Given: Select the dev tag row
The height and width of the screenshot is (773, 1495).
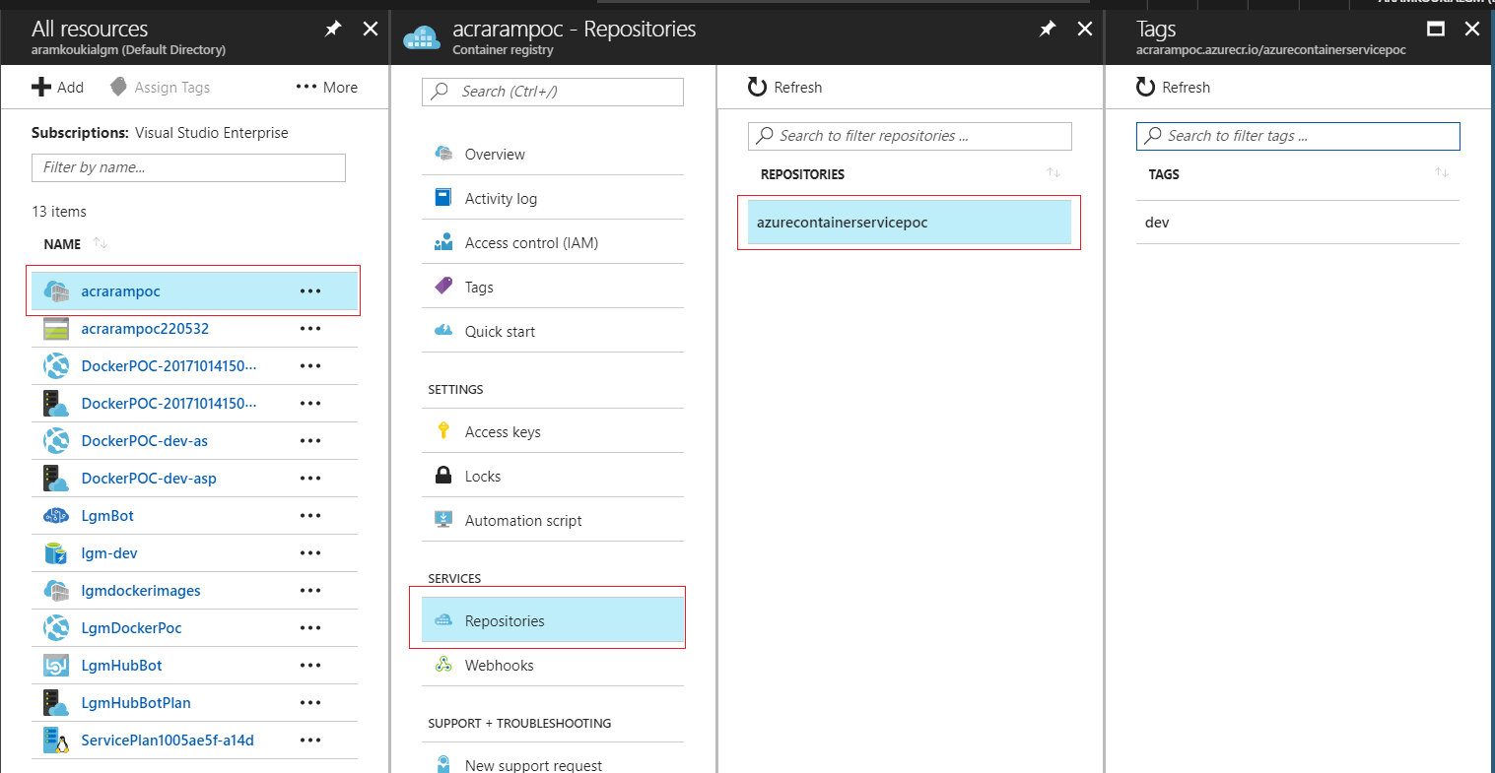Looking at the screenshot, I should pyautogui.click(x=1298, y=223).
